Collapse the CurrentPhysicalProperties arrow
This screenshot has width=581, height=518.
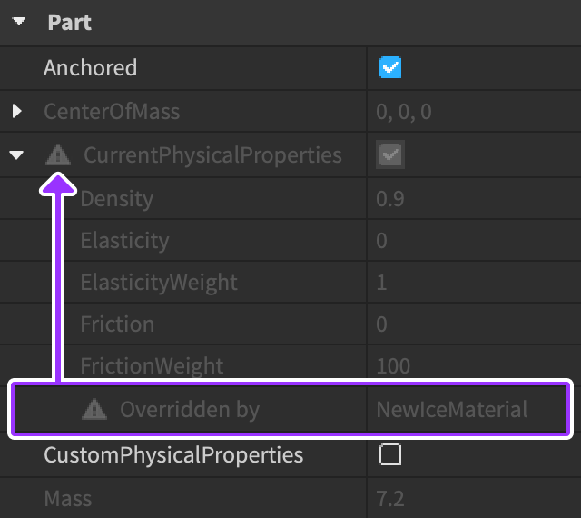[16, 155]
